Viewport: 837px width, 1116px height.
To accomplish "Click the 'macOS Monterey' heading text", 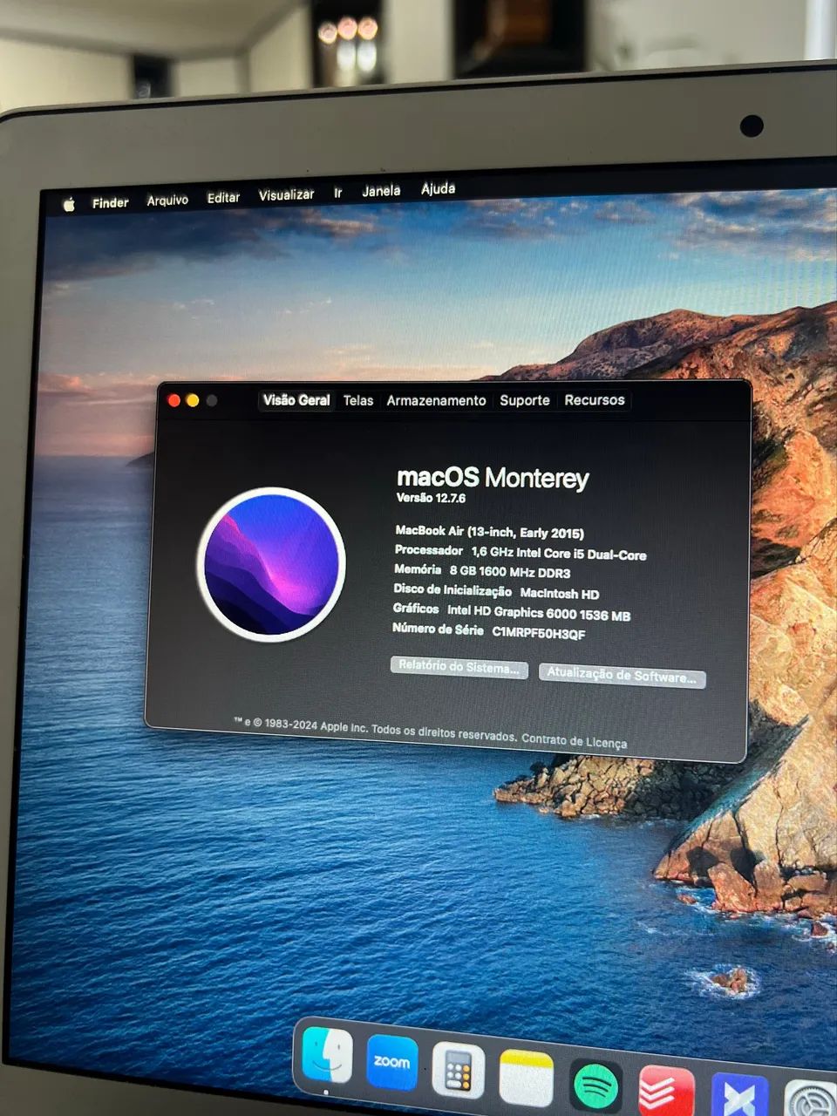I will 493,478.
